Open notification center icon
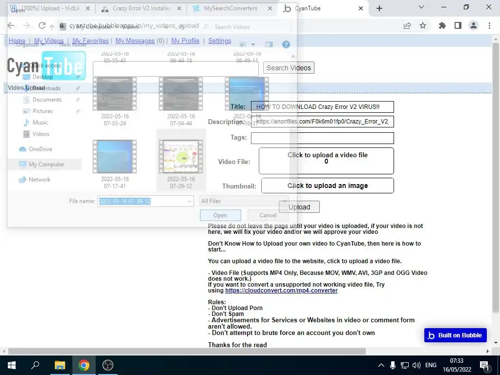Viewport: 500px width, 375px height. (485, 365)
